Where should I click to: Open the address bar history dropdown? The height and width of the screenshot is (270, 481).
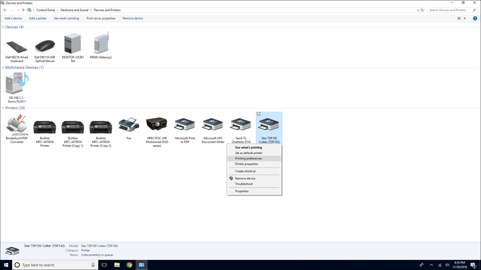coord(418,10)
